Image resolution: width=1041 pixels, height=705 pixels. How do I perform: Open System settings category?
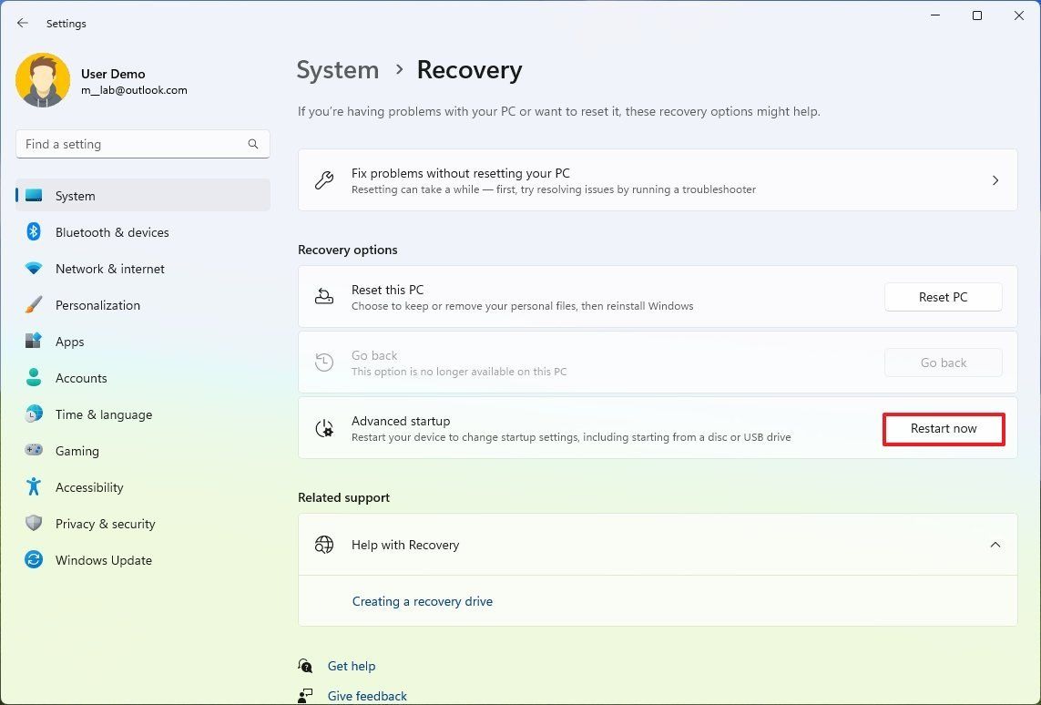[x=143, y=196]
